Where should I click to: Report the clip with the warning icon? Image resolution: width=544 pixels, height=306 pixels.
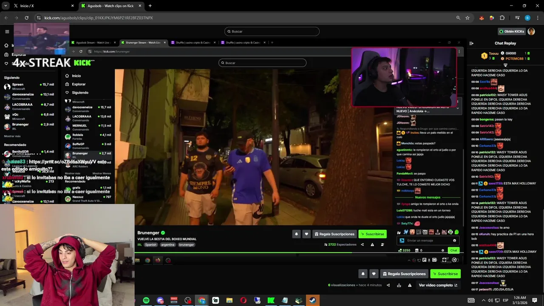[410, 285]
